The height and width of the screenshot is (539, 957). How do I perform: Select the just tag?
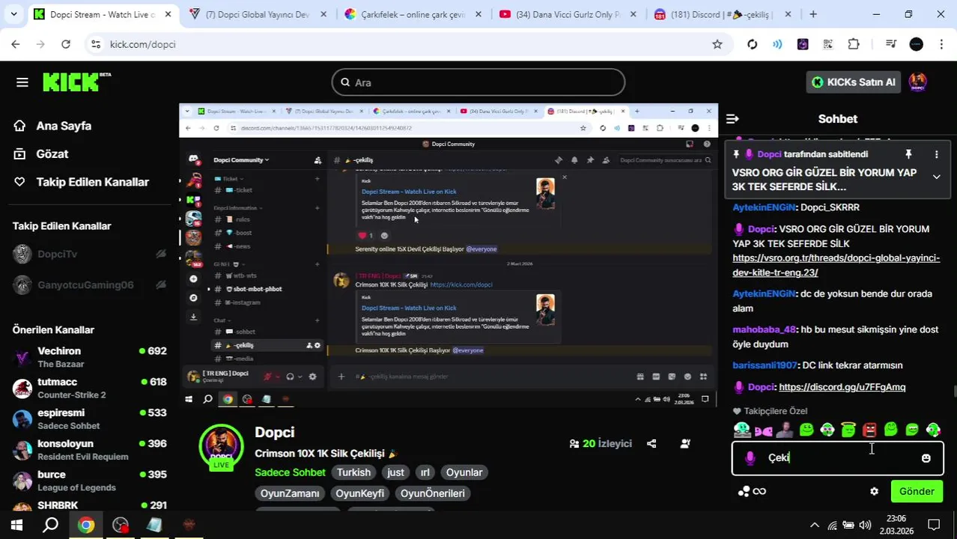tap(395, 472)
